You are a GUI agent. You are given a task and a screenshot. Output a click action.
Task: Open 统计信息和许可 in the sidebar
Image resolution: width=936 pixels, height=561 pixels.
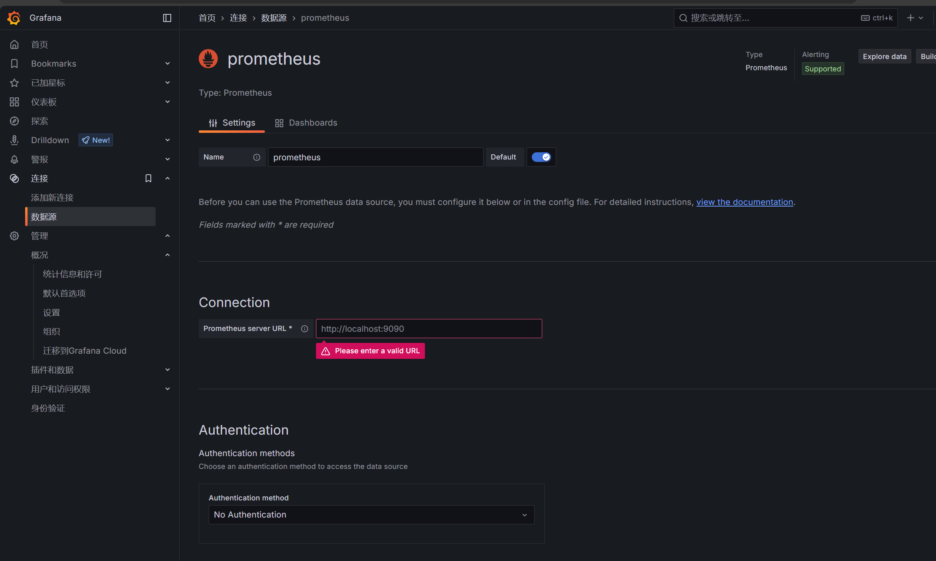pos(72,274)
